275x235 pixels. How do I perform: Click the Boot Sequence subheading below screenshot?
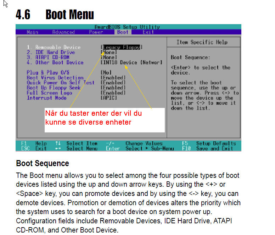[43, 163]
